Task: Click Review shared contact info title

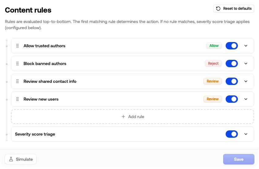Action: (50, 82)
